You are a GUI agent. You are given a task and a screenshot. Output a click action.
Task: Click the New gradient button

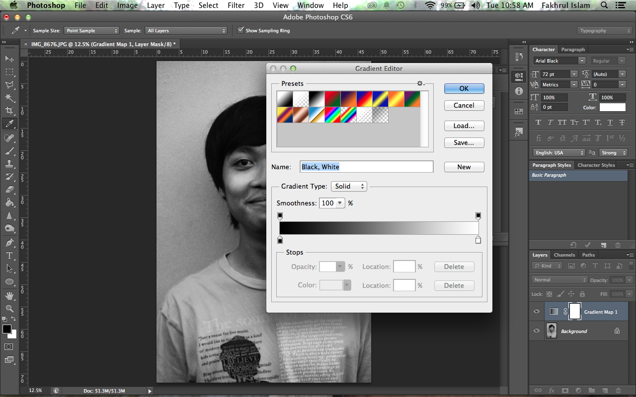click(464, 167)
